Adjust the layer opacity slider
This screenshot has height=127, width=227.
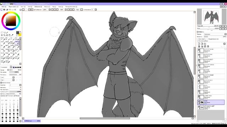tap(215, 37)
